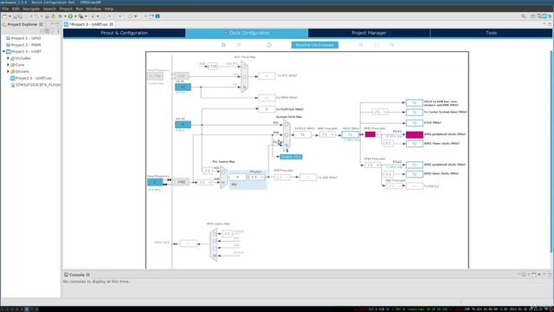This screenshot has height=312, width=554.
Task: Click the vertical scrollbar of clock editor
Action: pos(551,153)
